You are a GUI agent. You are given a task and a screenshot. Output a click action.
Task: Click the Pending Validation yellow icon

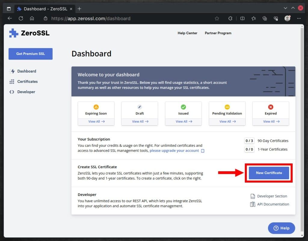click(227, 107)
